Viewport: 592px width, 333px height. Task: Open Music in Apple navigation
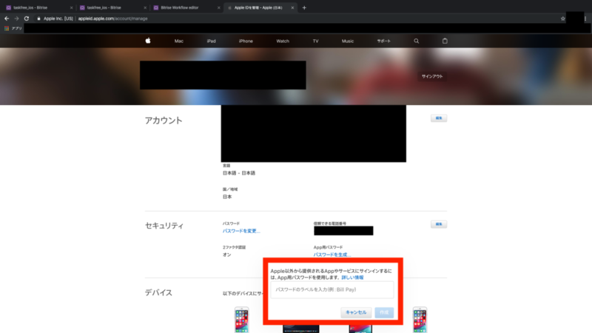coord(348,41)
